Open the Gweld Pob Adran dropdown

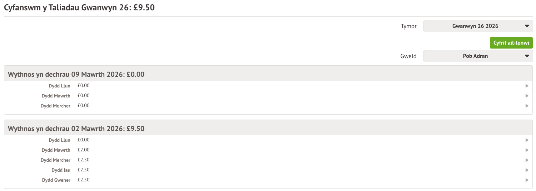tap(478, 56)
